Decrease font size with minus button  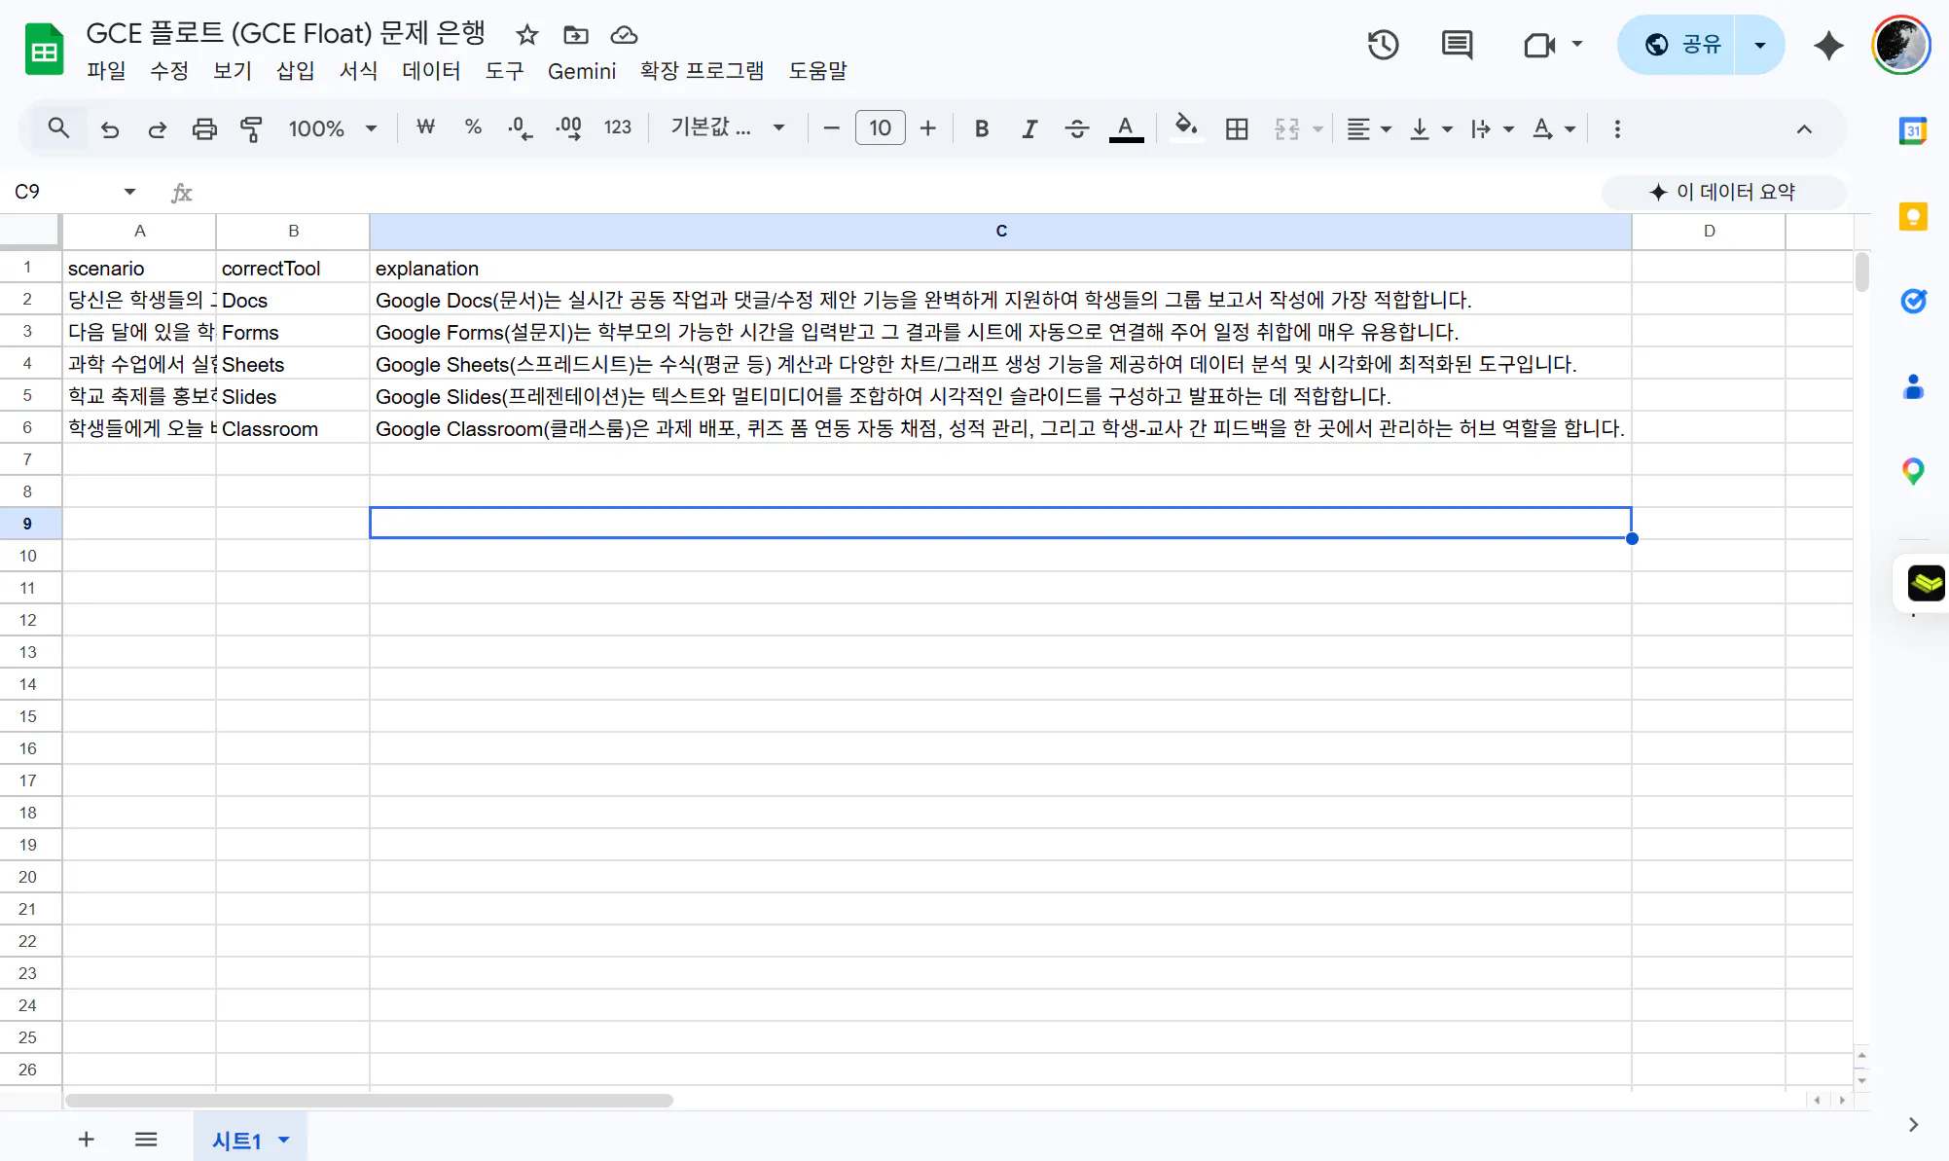pos(831,127)
